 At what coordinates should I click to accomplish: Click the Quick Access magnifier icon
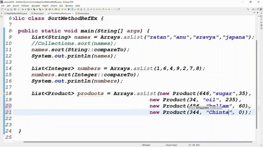pos(248,9)
